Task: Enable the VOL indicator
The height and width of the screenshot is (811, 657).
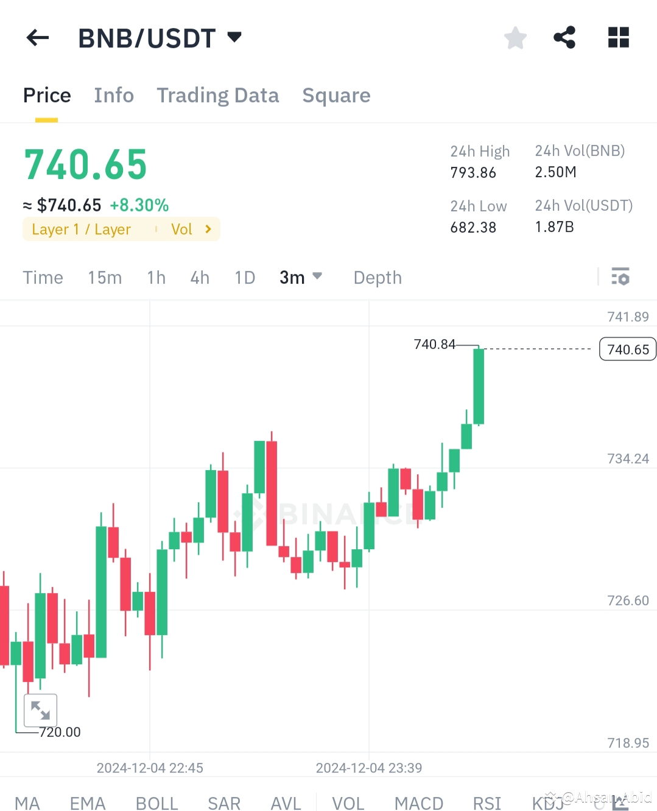Action: click(x=348, y=802)
